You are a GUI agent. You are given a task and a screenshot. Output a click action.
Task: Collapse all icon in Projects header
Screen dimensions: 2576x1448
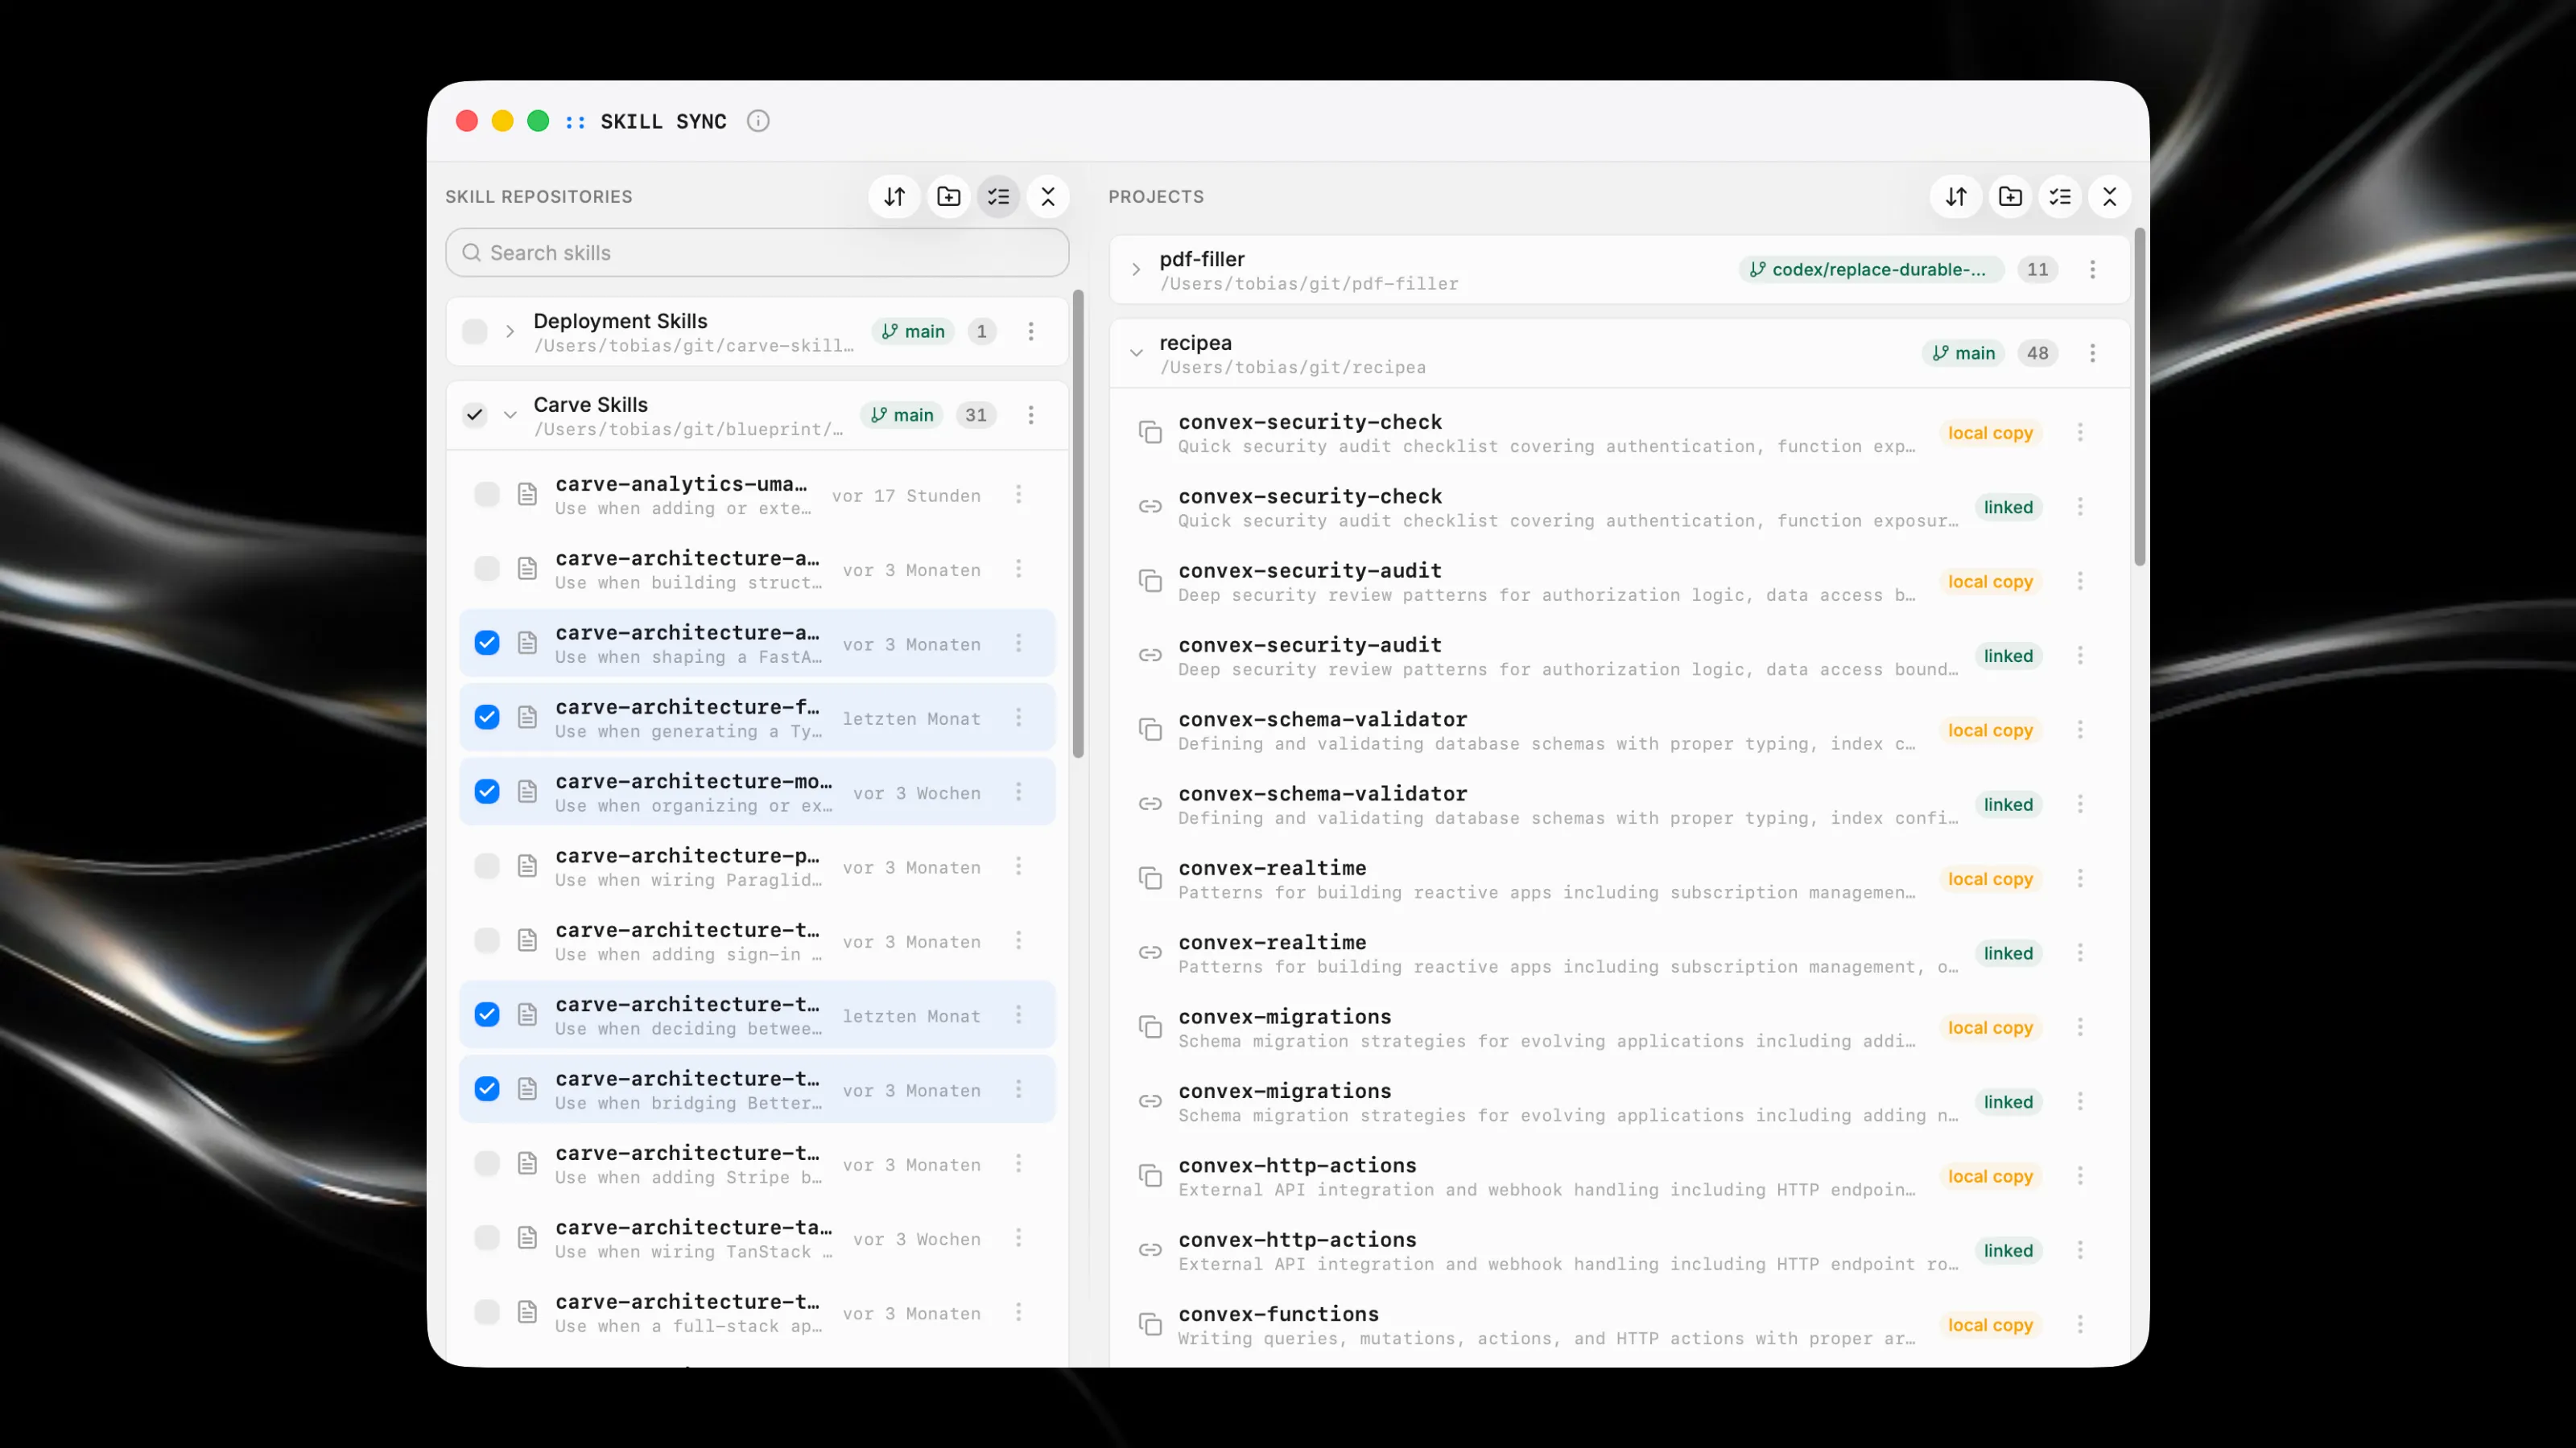(x=2110, y=197)
